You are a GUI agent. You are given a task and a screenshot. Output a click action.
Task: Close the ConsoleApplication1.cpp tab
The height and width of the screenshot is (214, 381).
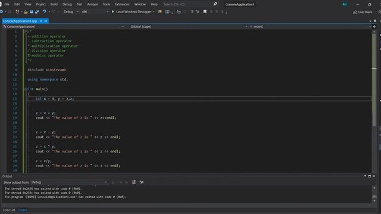46,21
